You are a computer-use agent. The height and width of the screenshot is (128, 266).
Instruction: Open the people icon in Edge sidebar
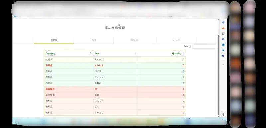coord(223,33)
